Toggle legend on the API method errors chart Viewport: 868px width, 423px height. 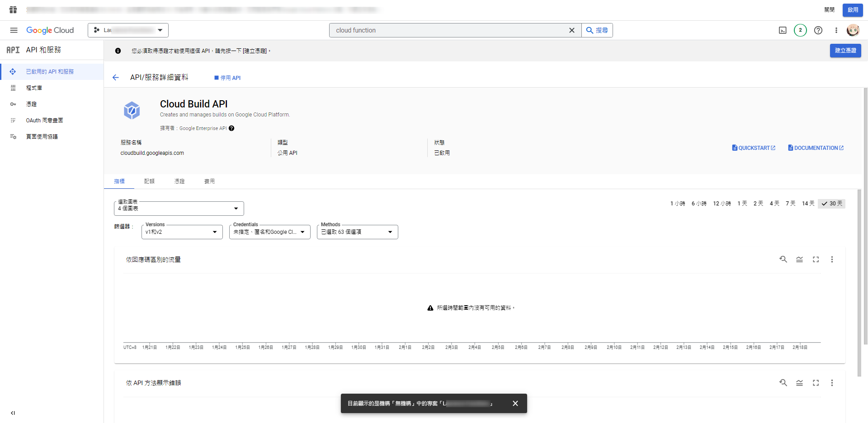coord(799,383)
